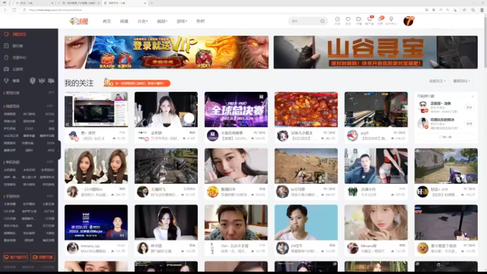Image resolution: width=487 pixels, height=274 pixels.
Task: Open the 最常访问 sort dropdown
Action: point(461,81)
